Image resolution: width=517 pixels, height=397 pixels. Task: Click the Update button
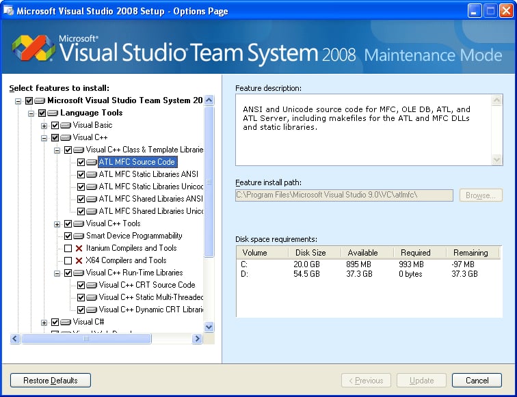421,381
